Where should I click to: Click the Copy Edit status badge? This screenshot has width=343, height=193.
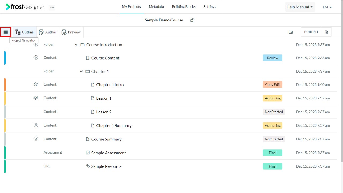[x=273, y=85]
